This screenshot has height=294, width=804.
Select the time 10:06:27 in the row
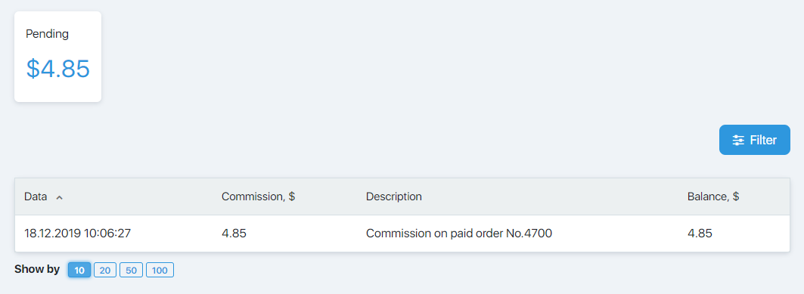click(x=107, y=234)
